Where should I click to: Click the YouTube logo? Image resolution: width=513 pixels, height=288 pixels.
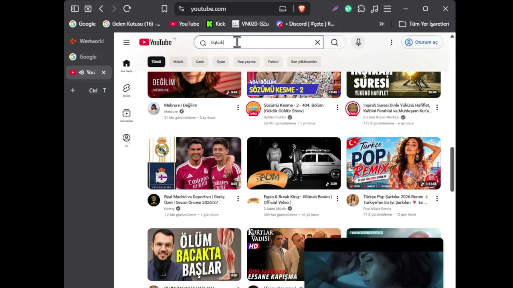pyautogui.click(x=156, y=42)
